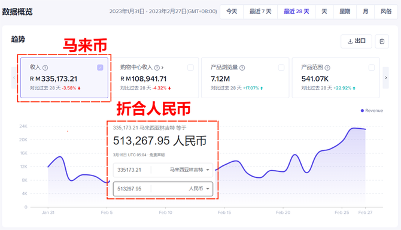Open the 人民币 currency dropdown
Viewport: 401px width, 230px height.
coord(199,189)
